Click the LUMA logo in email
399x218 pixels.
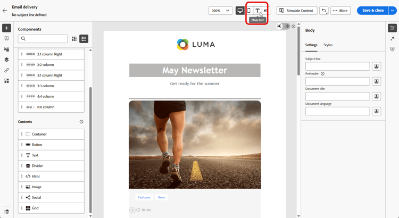pos(196,44)
